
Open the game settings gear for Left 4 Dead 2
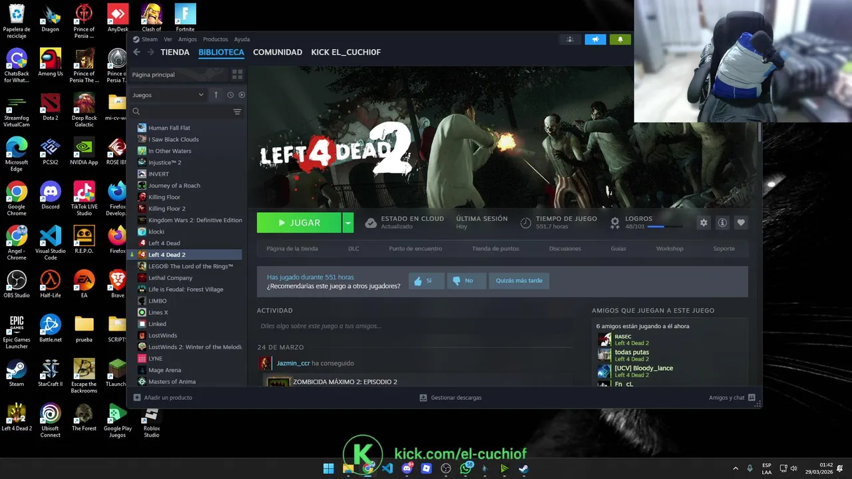point(704,223)
